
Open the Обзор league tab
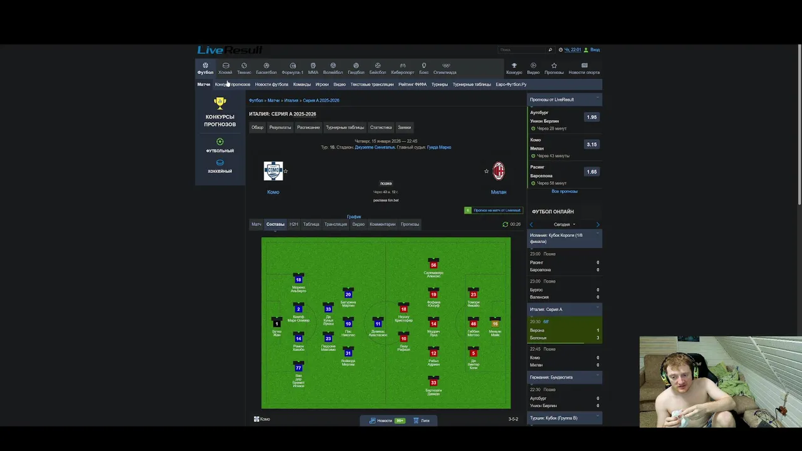258,127
